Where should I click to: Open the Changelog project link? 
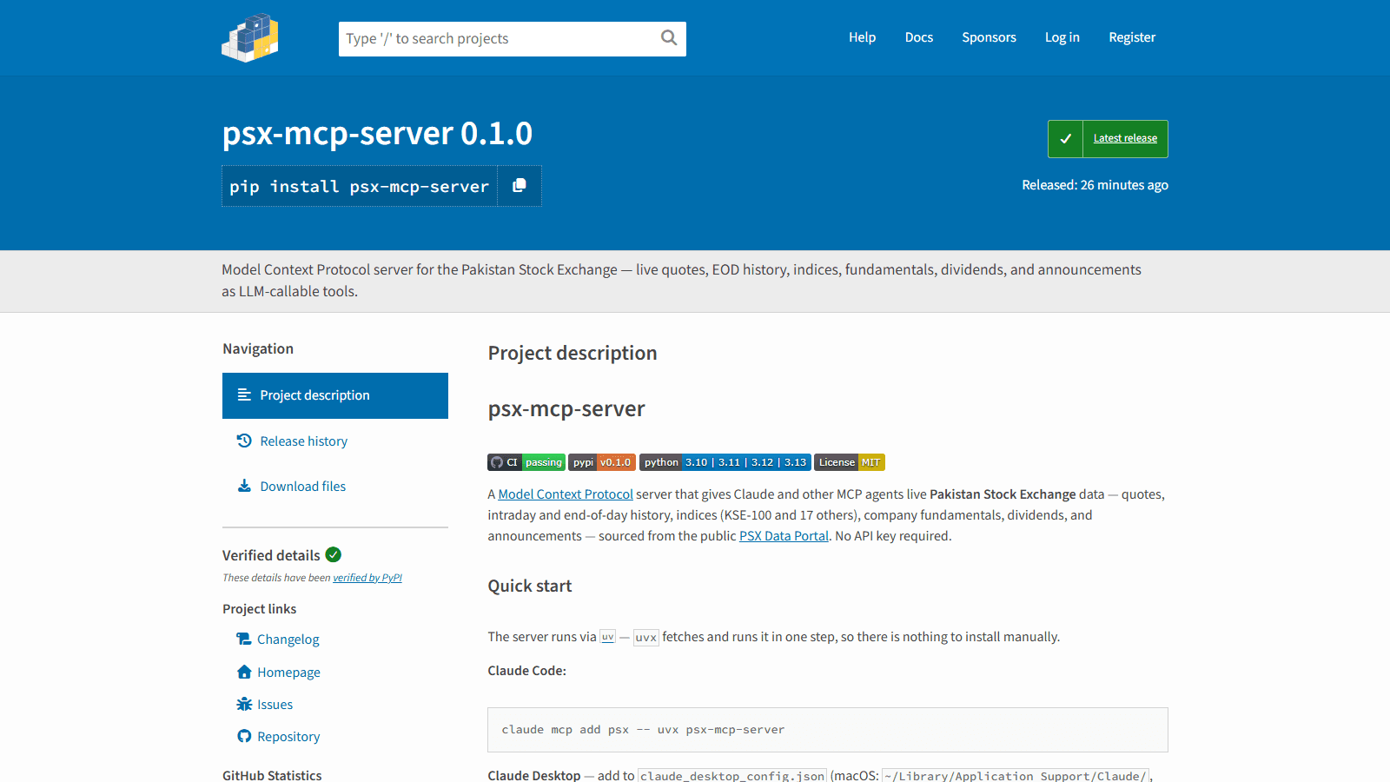coord(288,640)
